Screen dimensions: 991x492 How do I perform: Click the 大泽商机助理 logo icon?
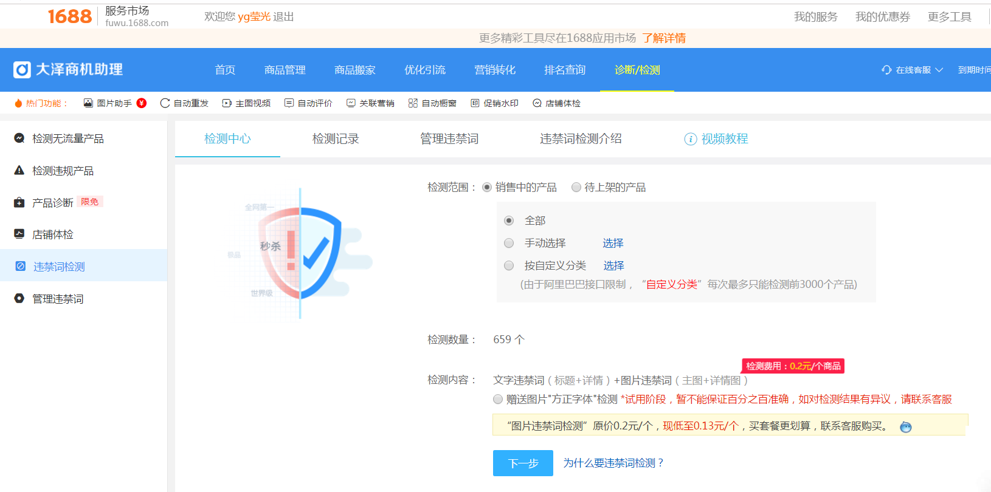coord(22,70)
